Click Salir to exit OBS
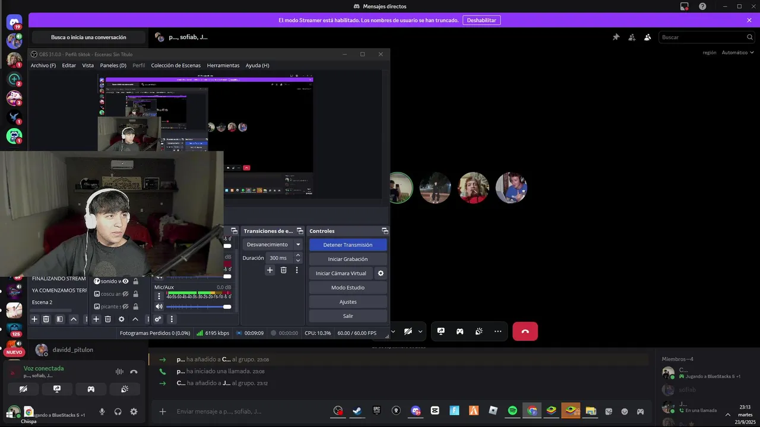This screenshot has height=427, width=760. (x=348, y=316)
